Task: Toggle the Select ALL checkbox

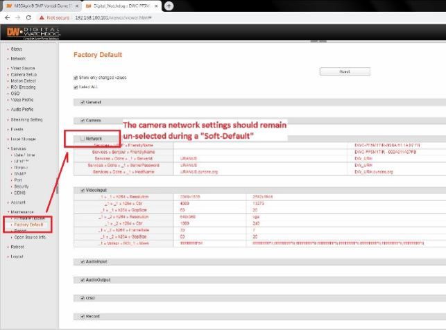Action: [x=76, y=87]
